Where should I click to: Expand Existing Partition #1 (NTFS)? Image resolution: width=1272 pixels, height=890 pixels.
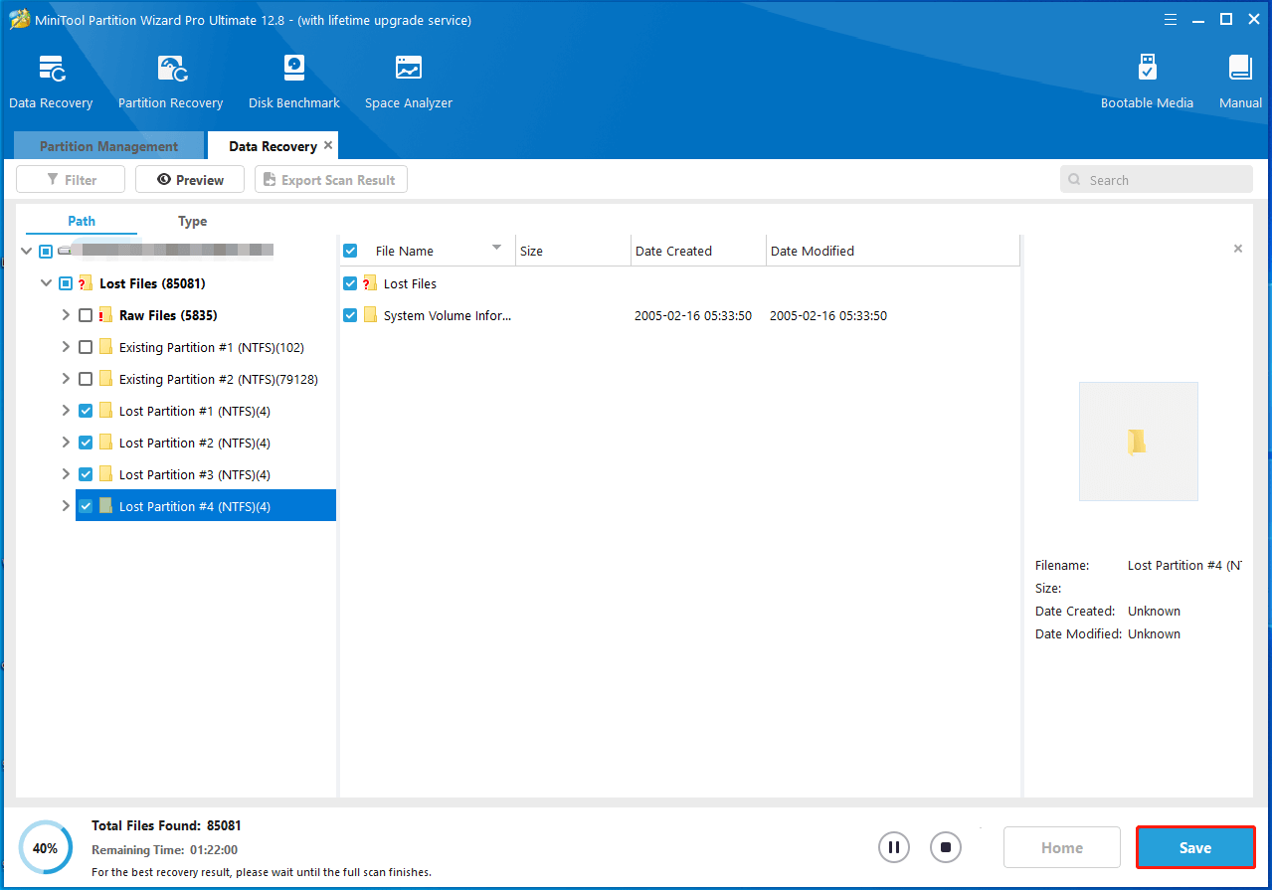(x=66, y=347)
